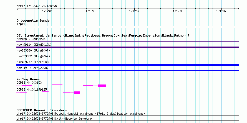Image resolution: width=247 pixels, height=123 pixels.
Task: Click the 17125k ruler tick label
Action: [x=90, y=11]
